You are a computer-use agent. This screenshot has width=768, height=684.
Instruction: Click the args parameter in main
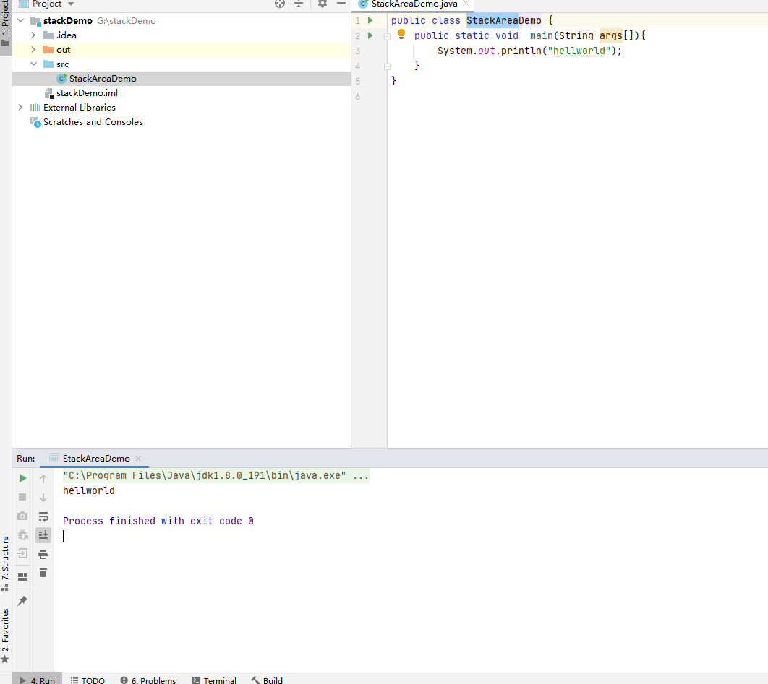point(611,35)
